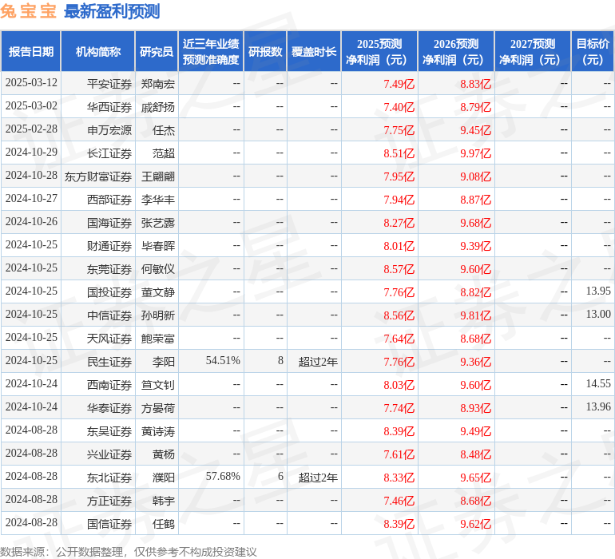Click 9.97亿 profit forecast value
Viewport: 615px width, 559px height.
point(476,153)
